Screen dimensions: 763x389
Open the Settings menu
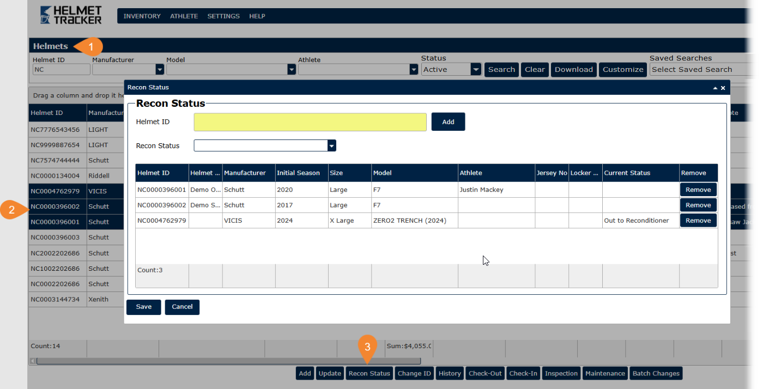click(224, 16)
